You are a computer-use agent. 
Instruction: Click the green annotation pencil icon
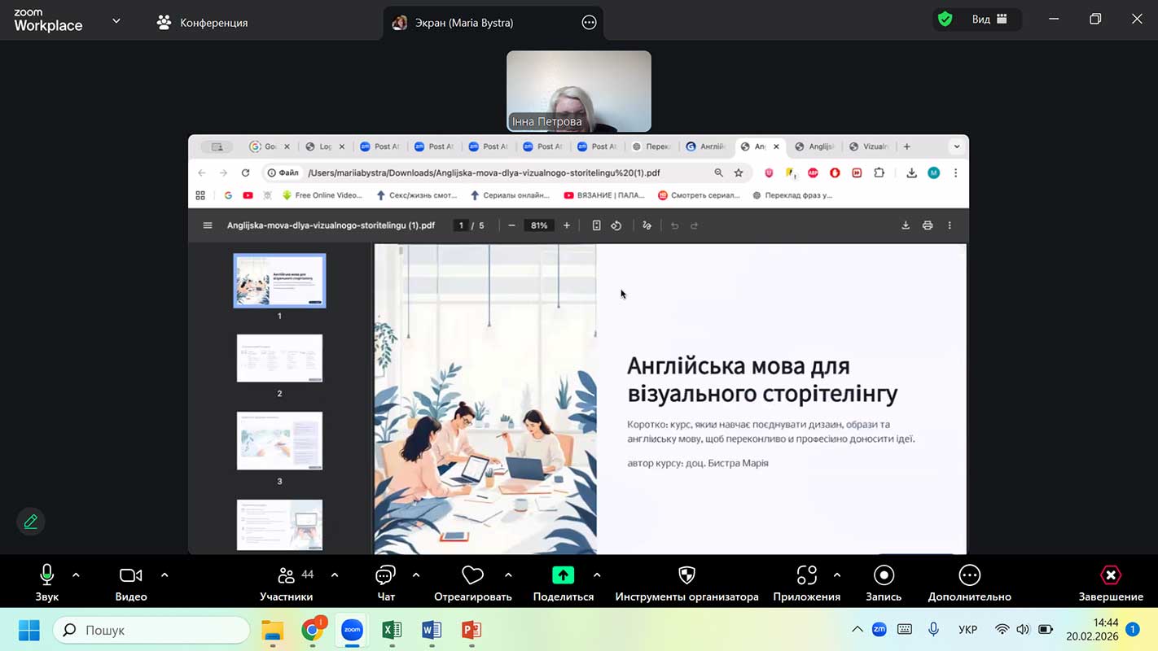coord(31,522)
